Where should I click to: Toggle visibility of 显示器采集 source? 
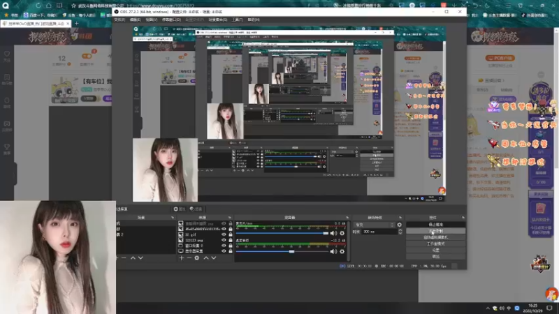pyautogui.click(x=224, y=251)
